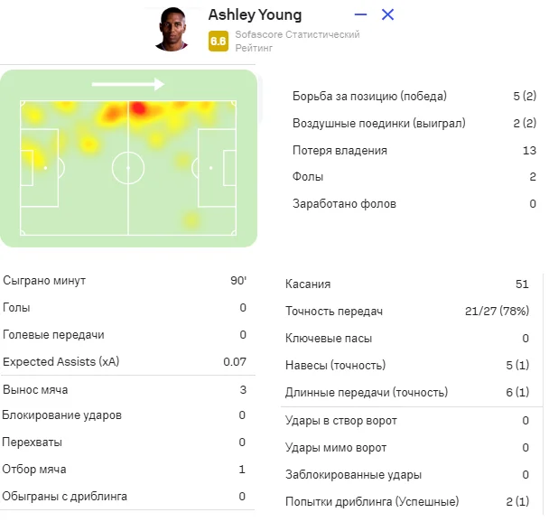Close the Ashley Young stats popup
Viewport: 549px width, 531px height.
click(388, 14)
